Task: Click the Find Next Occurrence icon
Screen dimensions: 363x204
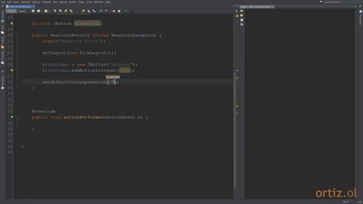Action: pos(66,11)
